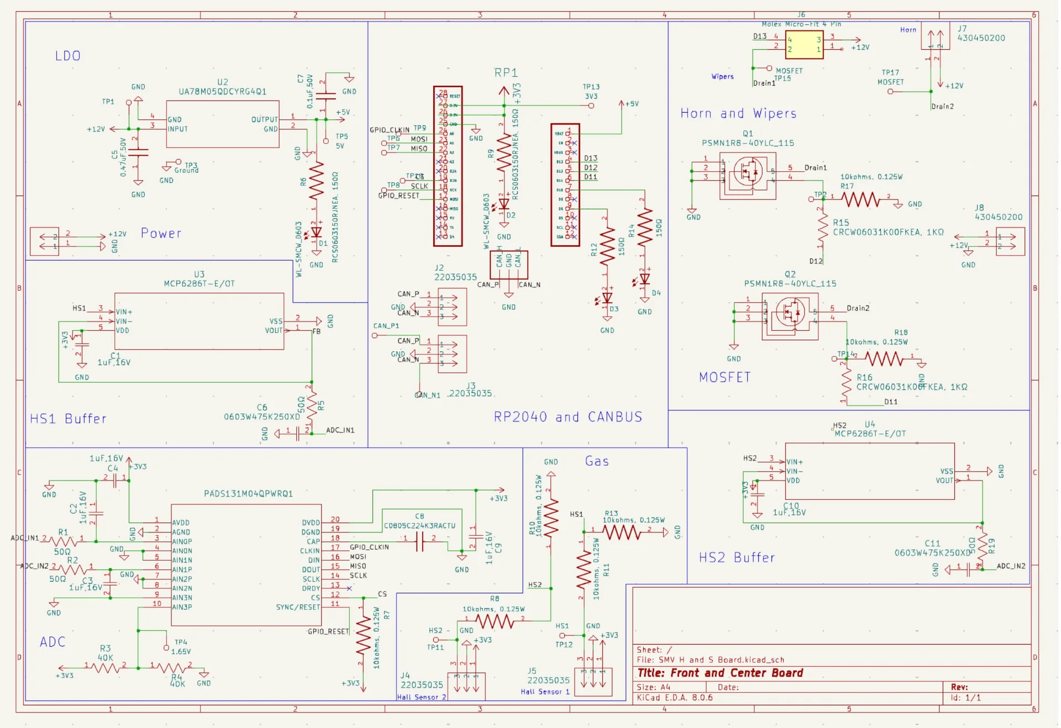Select the left RP1 pin header symbol
The image size is (1061, 728).
(448, 166)
